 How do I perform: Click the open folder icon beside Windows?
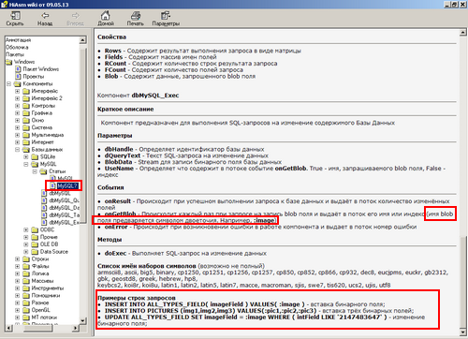pyautogui.click(x=9, y=62)
